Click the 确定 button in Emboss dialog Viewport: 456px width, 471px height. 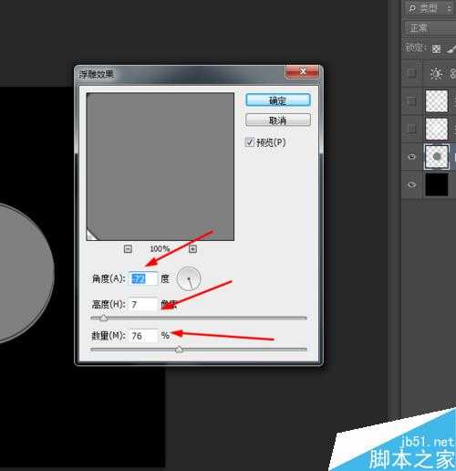tap(278, 100)
